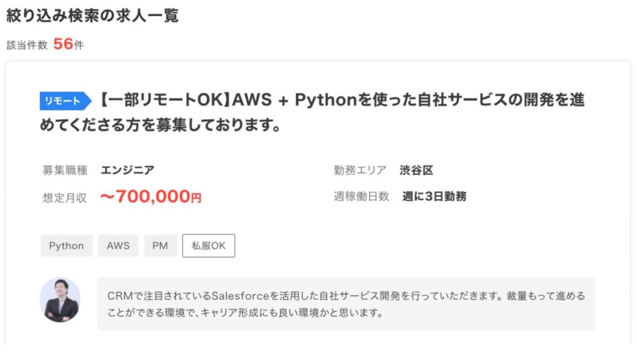Click the 絞り込み検索の求人一覧 heading
Viewport: 637px width, 355px height.
tap(93, 16)
